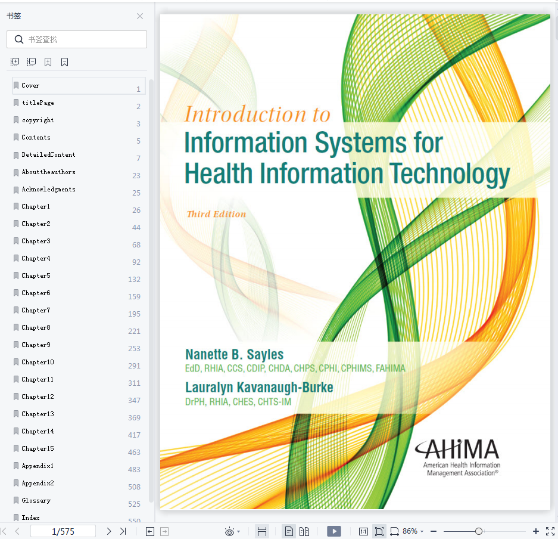Click the zoom slider handle
This screenshot has width=558, height=539.
[479, 531]
